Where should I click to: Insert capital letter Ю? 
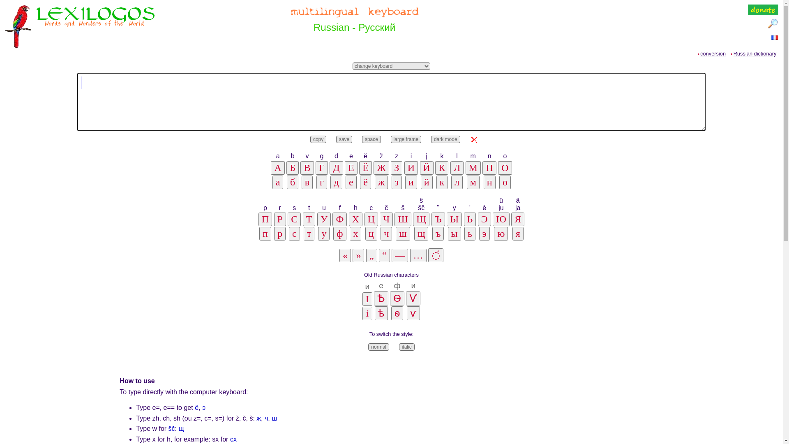tap(501, 219)
